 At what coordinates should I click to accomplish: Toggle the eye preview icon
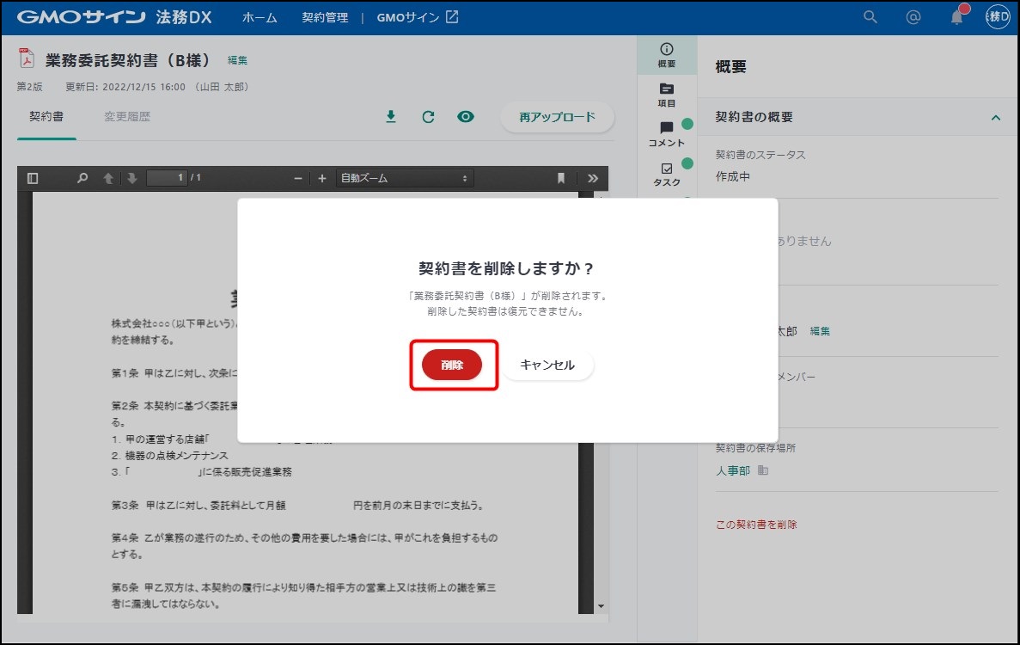(466, 117)
